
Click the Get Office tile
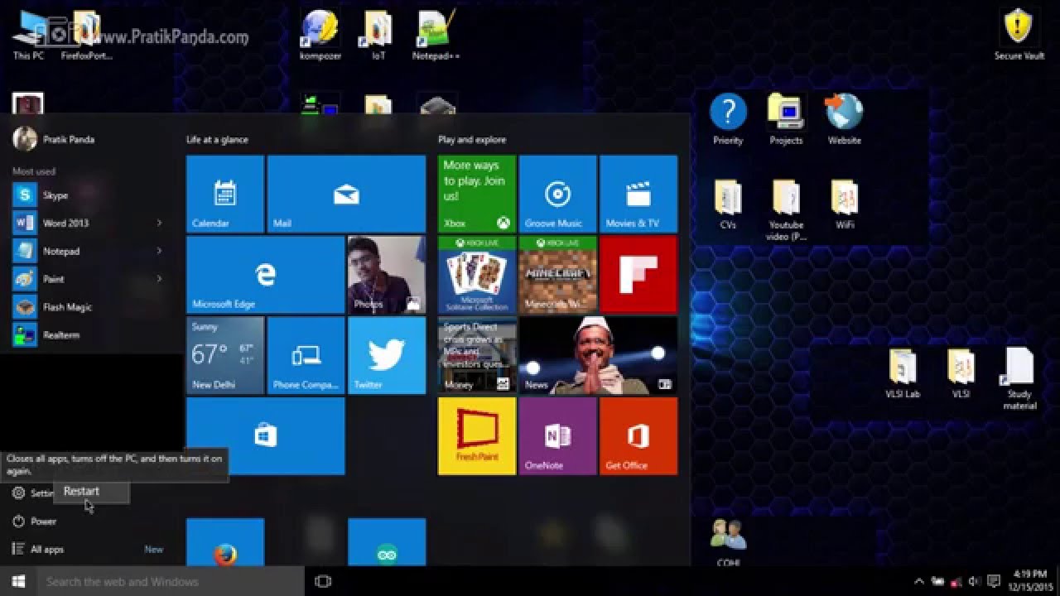[x=638, y=435]
